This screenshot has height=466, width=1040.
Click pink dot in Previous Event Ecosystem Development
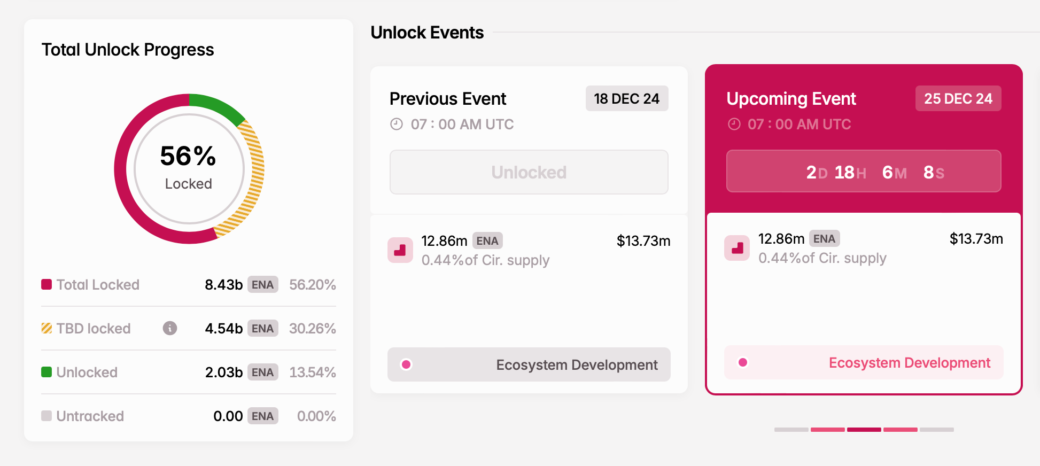(x=406, y=364)
